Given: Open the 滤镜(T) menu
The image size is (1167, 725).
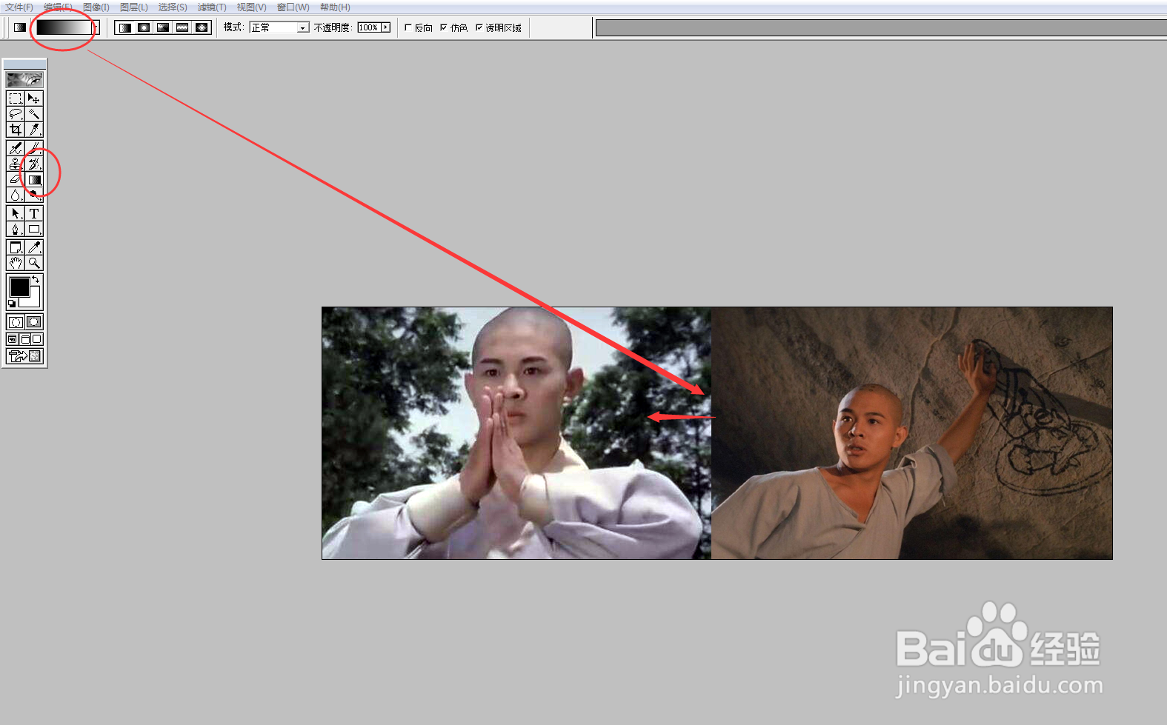Looking at the screenshot, I should [212, 7].
